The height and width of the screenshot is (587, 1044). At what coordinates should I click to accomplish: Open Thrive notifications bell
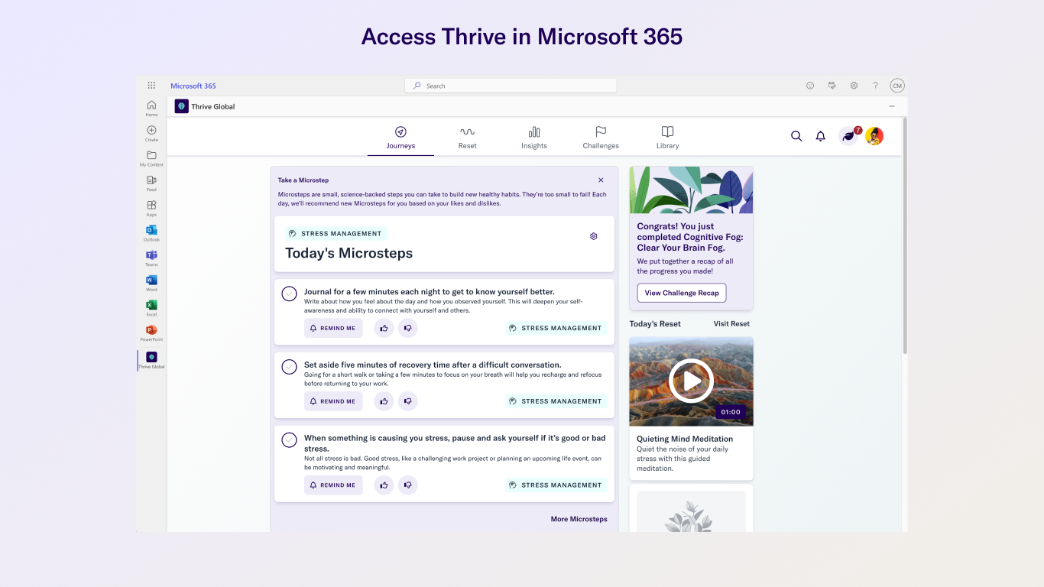pyautogui.click(x=820, y=136)
